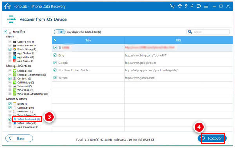Viewport: 235px width, 148px height.
Task: Click the Calendar icon
Action: (x=15, y=108)
